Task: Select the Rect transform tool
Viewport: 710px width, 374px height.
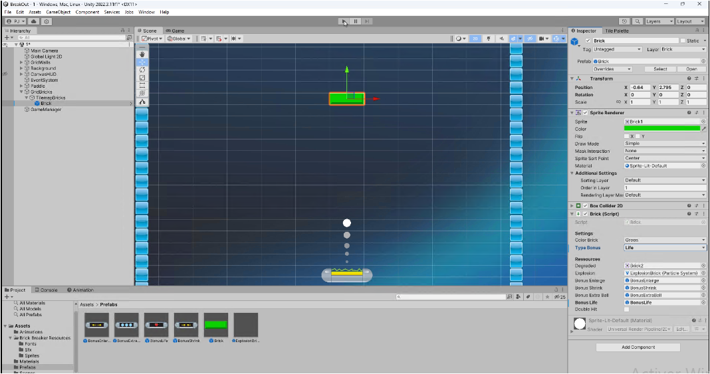Action: pyautogui.click(x=142, y=86)
